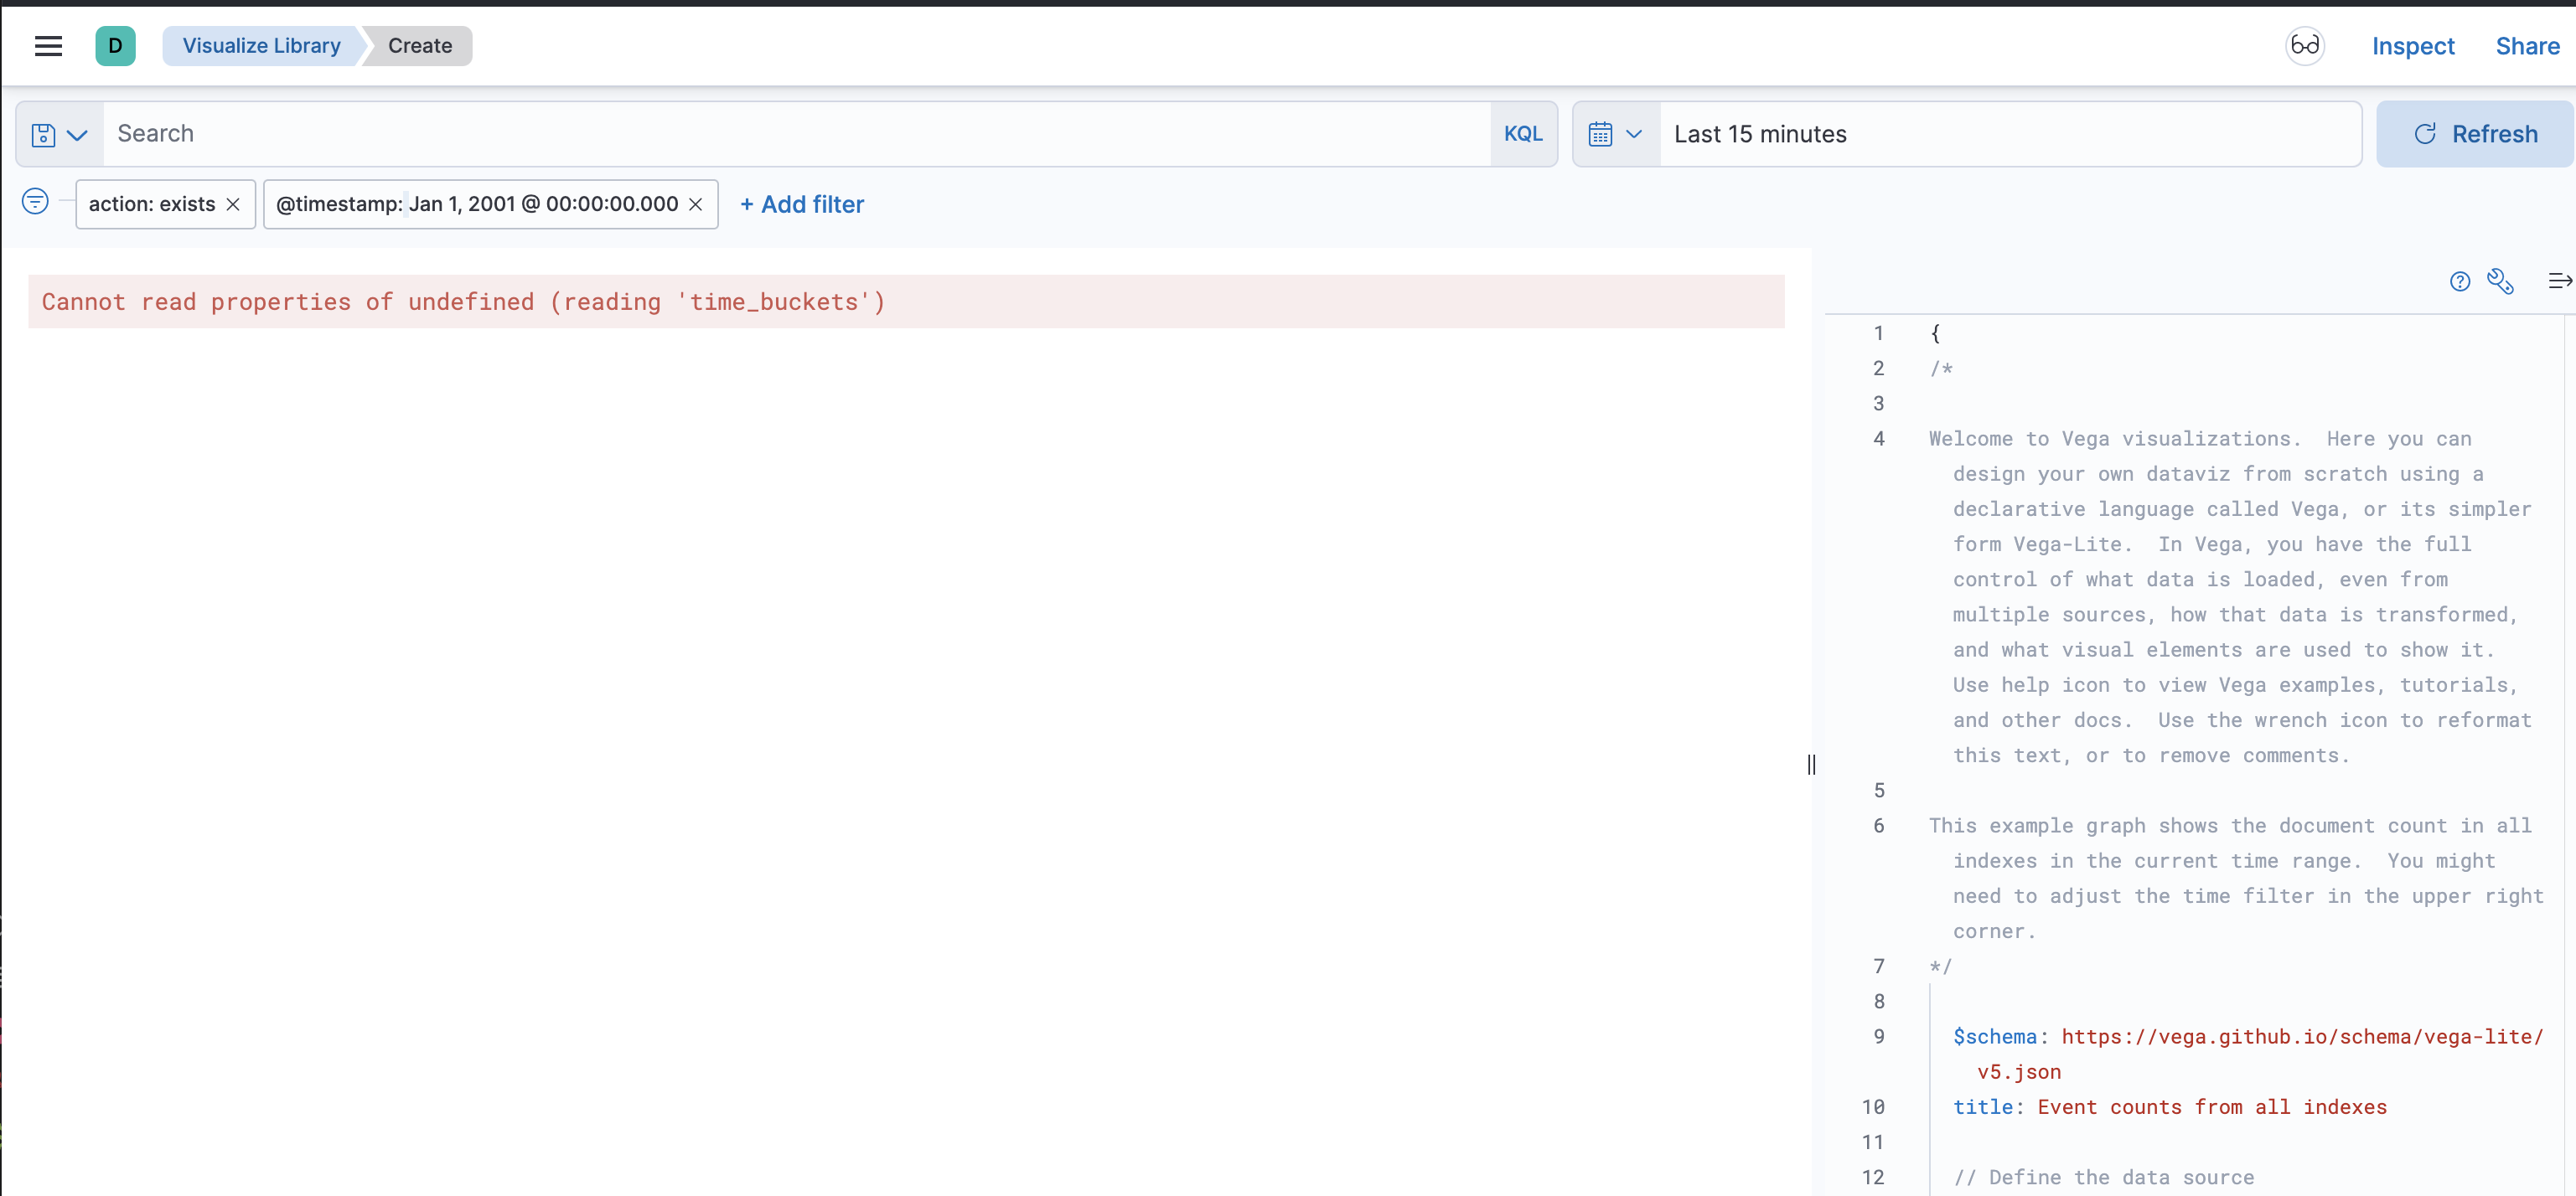Go to Visualize Library breadcrumb
2576x1196 pixels.
coord(261,46)
